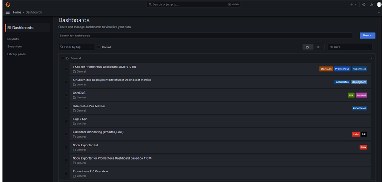This screenshot has height=182, width=382.
Task: Check the Node Exporter Full checkbox
Action: pos(66,147)
